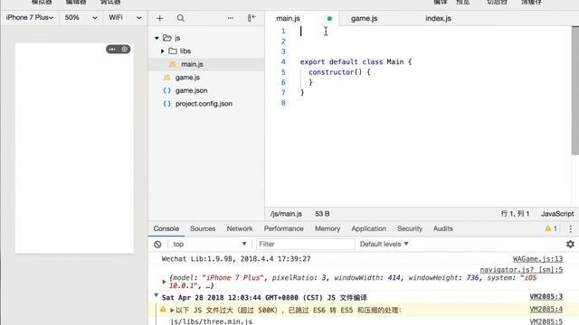Click the 行 1, 列 1 cursor position
The width and height of the screenshot is (579, 325).
(515, 214)
